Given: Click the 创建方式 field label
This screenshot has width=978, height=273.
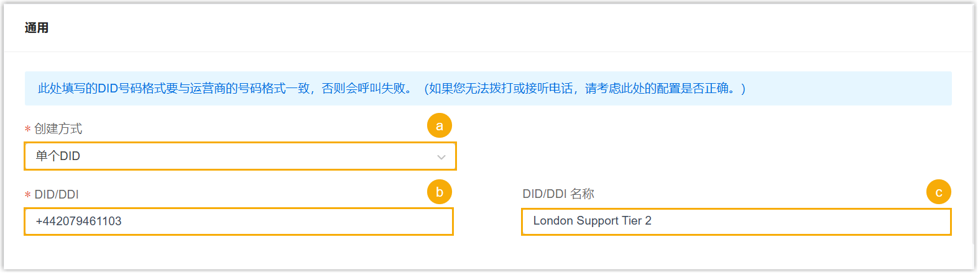Looking at the screenshot, I should click(x=58, y=129).
